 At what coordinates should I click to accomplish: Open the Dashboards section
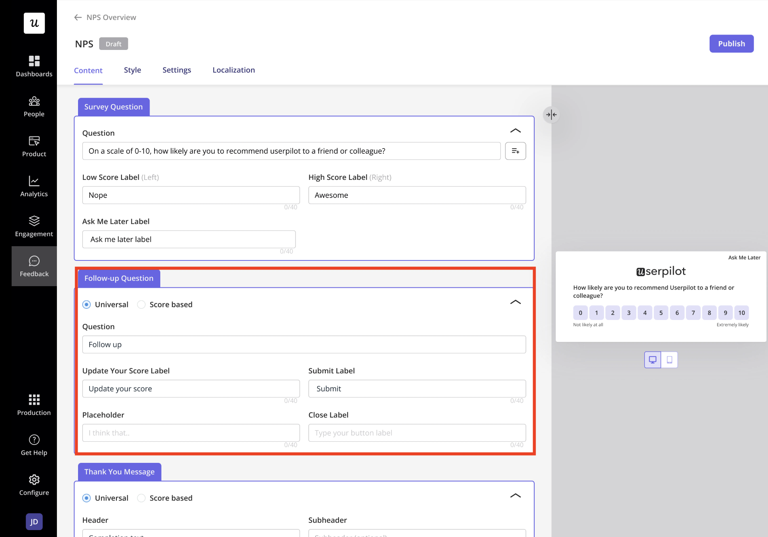click(34, 66)
